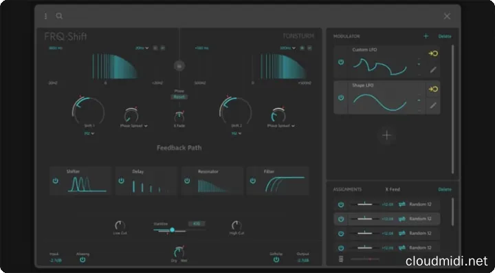The width and height of the screenshot is (495, 273).
Task: Click the Custom LFO assign arrow icon
Action: point(433,54)
